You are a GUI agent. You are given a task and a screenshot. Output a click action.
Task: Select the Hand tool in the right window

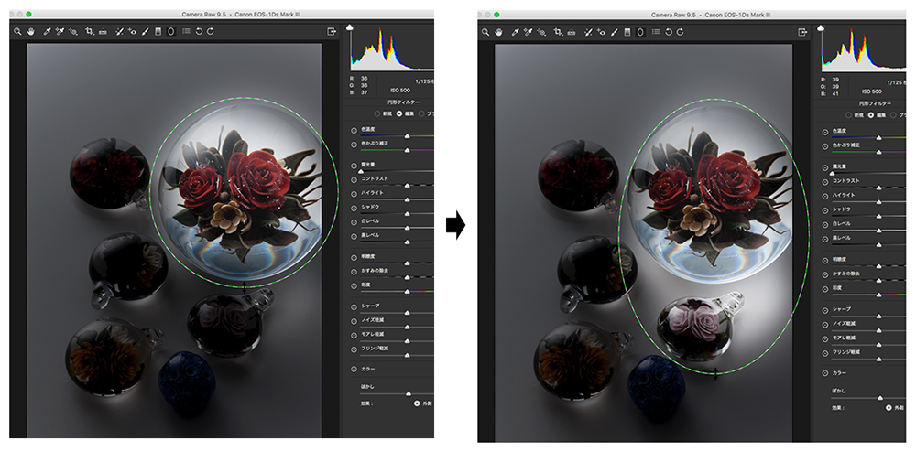click(x=498, y=32)
